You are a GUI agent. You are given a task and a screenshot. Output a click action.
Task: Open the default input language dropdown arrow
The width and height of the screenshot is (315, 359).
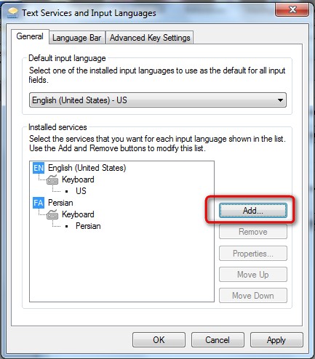tap(280, 100)
